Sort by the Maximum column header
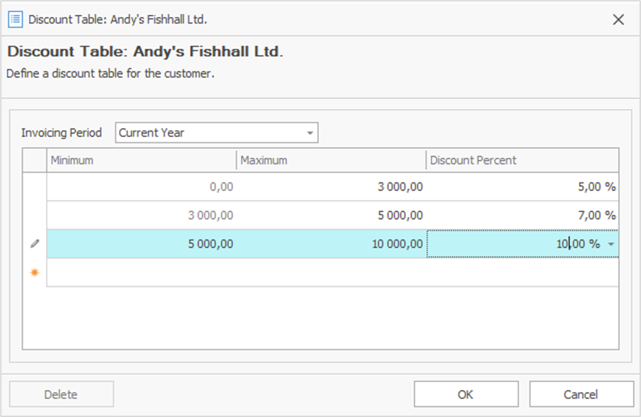Image resolution: width=641 pixels, height=417 pixels. (331, 161)
